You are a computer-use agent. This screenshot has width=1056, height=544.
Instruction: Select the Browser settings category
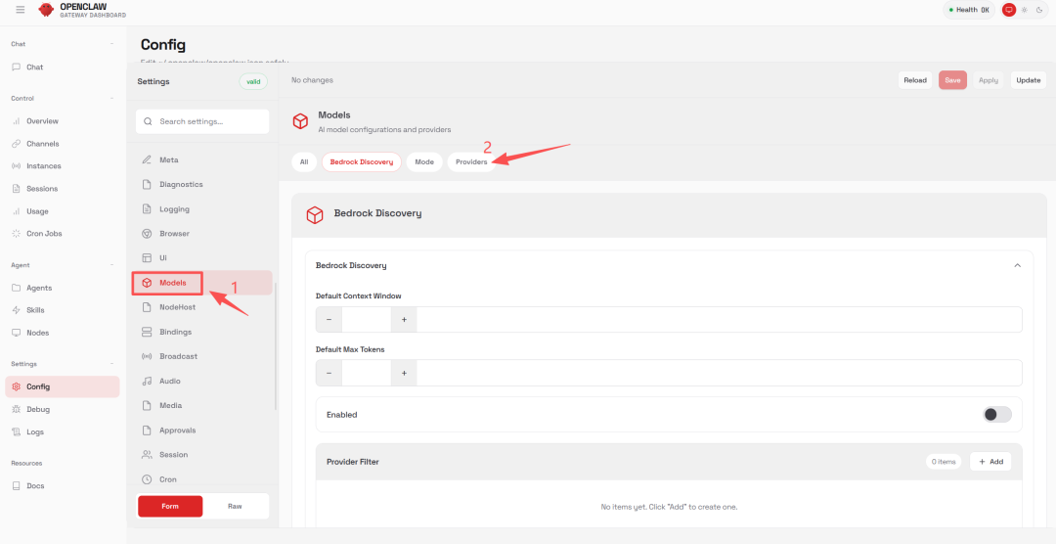coord(202,233)
